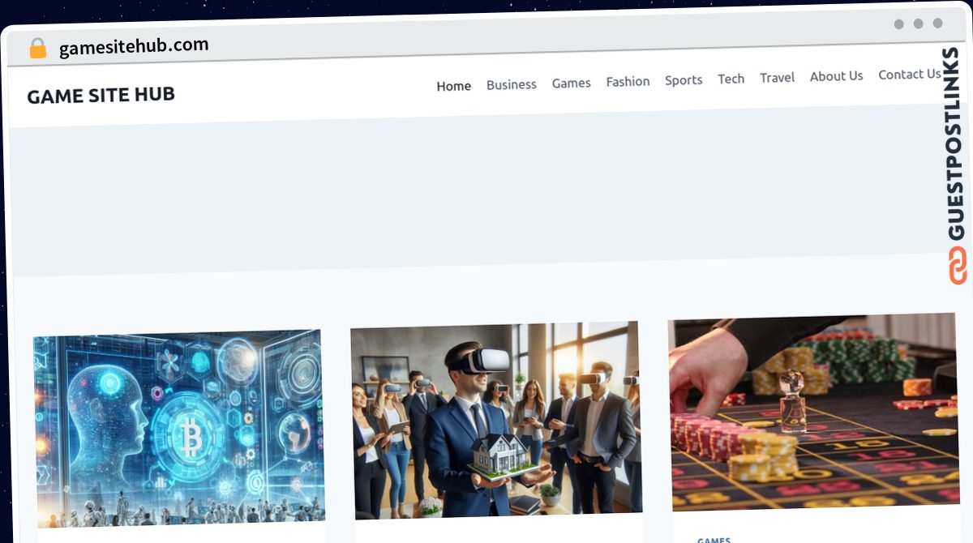Open the Travel menu item
Screen dimensions: 973x543
coord(777,78)
